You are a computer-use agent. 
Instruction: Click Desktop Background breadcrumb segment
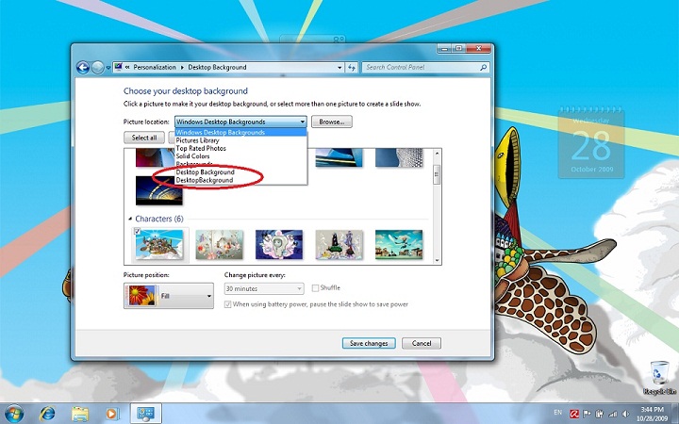pos(217,68)
